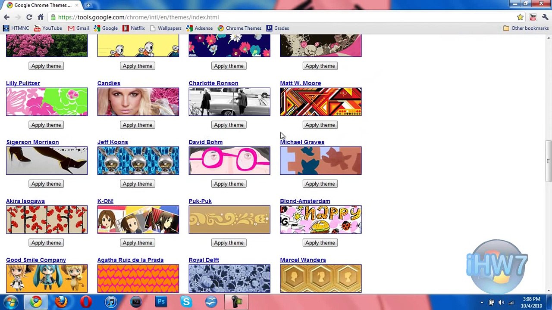Apply the Michael Graves theme
This screenshot has width=552, height=310.
pyautogui.click(x=320, y=184)
